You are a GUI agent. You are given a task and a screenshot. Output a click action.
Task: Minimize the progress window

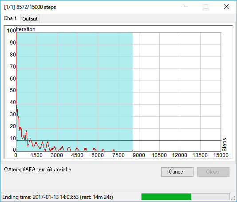pos(186,7)
